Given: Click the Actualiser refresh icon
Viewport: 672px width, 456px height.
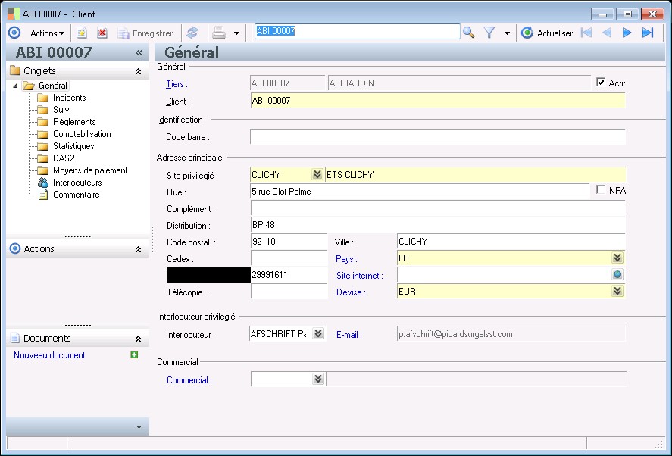Looking at the screenshot, I should click(526, 33).
